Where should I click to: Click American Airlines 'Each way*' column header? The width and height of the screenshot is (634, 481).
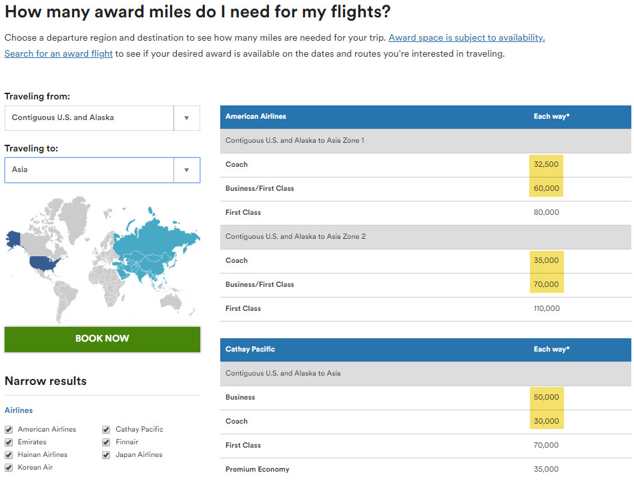coord(551,116)
